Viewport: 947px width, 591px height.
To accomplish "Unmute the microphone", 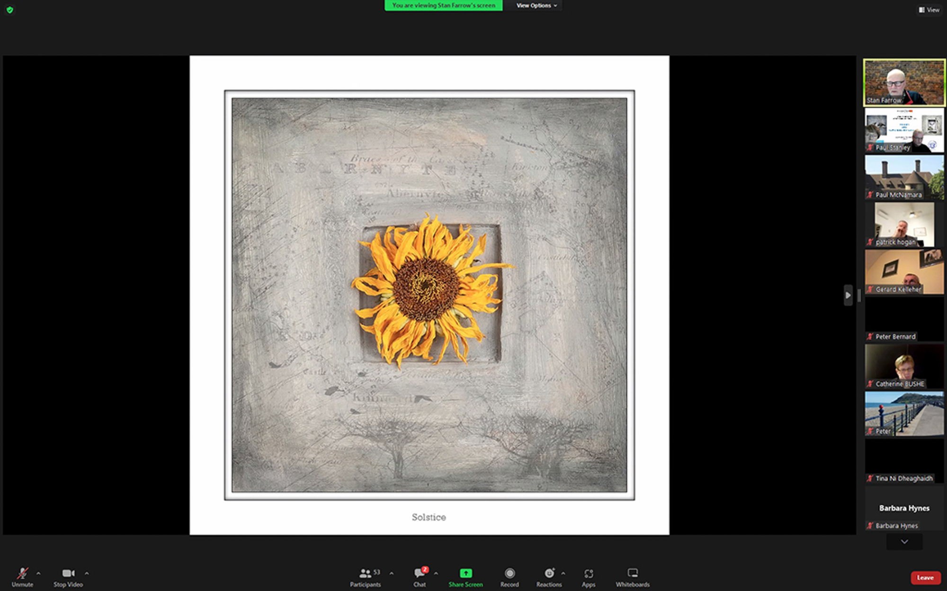I will [x=22, y=577].
